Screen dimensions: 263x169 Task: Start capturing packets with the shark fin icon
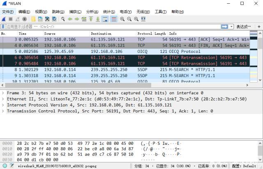pyautogui.click(x=4, y=19)
